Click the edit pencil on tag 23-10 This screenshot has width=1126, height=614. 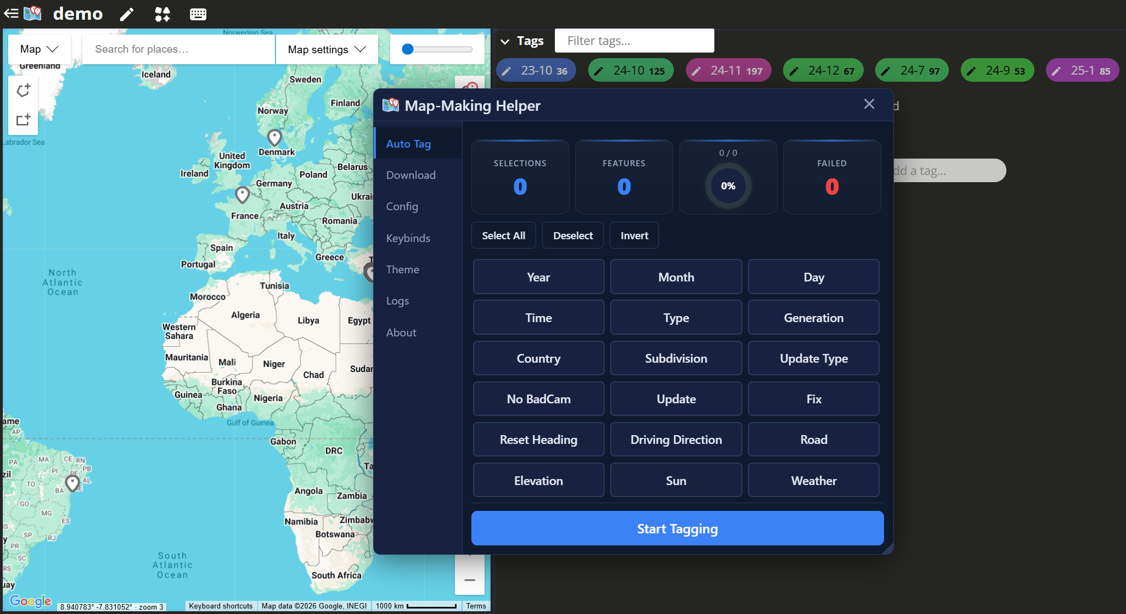[506, 71]
